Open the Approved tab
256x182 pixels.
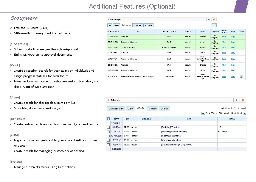coord(148,25)
